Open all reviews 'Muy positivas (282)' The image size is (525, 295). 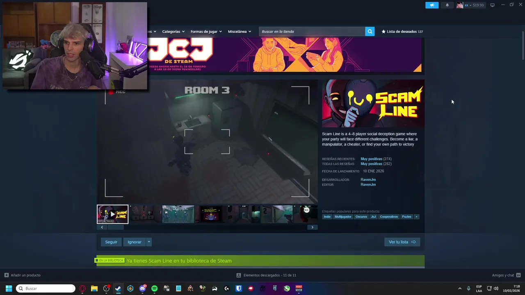coord(376,164)
